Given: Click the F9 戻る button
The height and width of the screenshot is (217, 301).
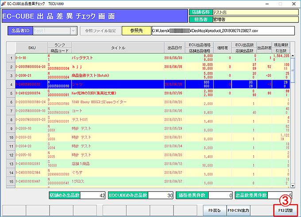Looking at the screenshot, I should point(215,210).
